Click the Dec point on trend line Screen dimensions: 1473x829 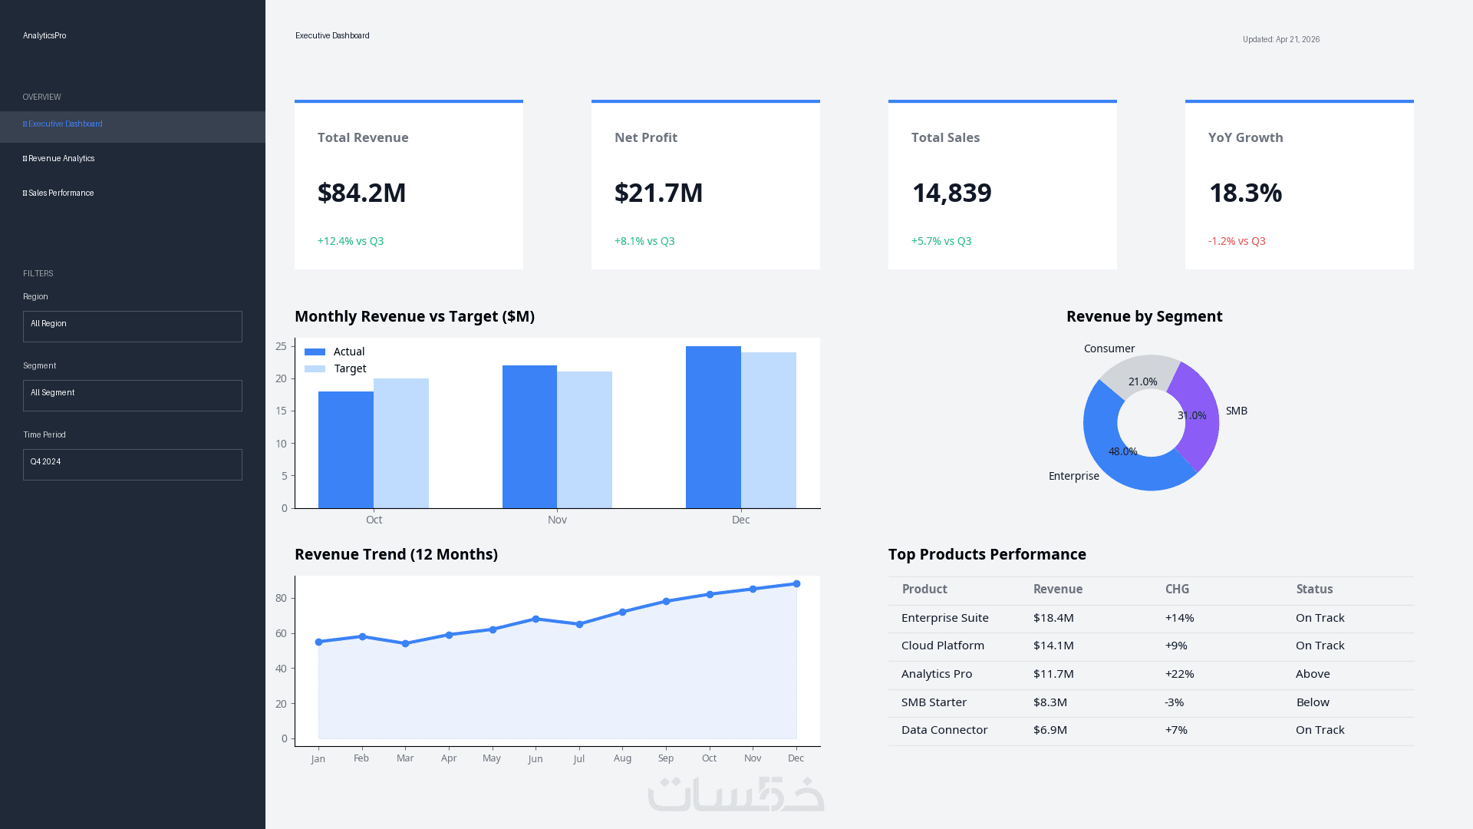click(796, 584)
